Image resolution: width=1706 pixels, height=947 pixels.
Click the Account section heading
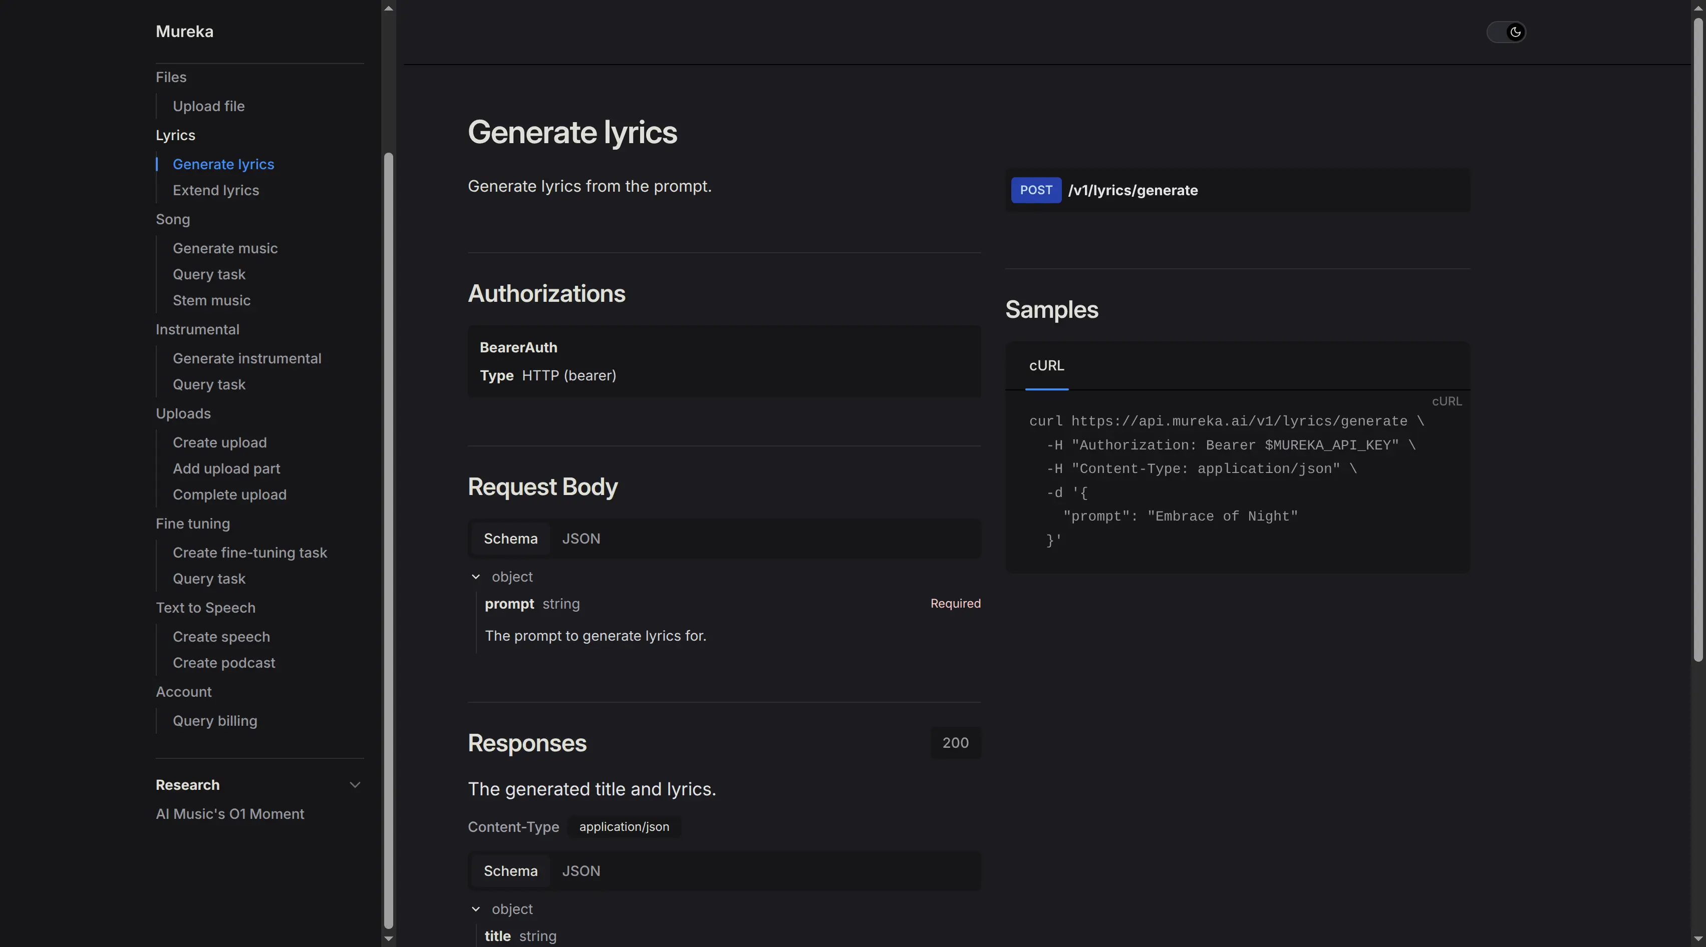(183, 692)
